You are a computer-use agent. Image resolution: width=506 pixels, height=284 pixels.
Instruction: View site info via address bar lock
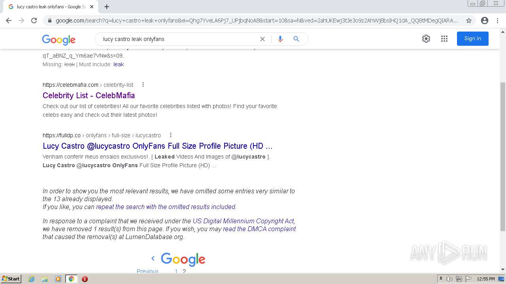(50, 21)
